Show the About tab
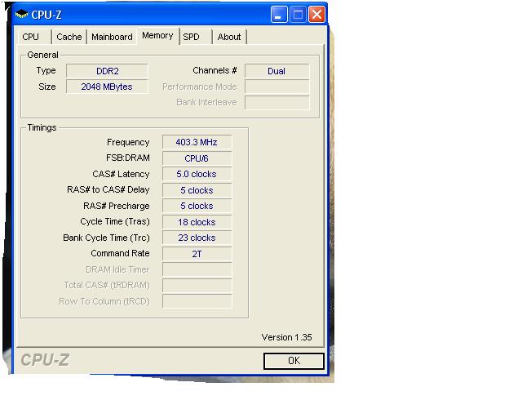 point(229,37)
